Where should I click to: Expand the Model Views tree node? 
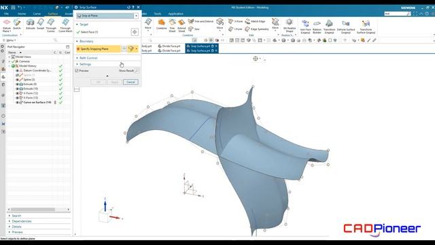(x=10, y=57)
